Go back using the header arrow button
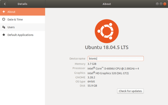 coord(5,4)
